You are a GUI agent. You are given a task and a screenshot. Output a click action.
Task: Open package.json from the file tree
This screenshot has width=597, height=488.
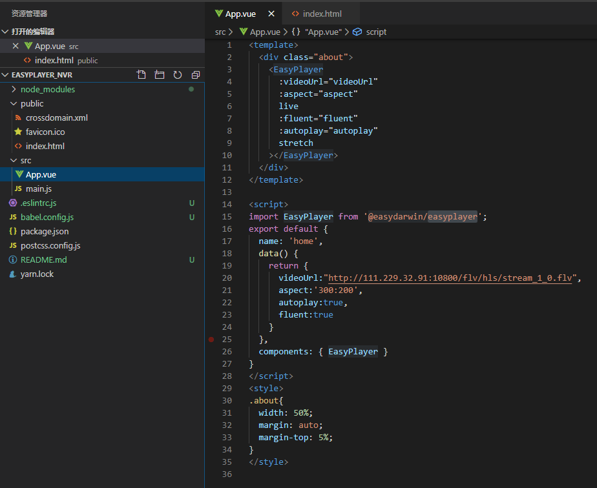click(44, 231)
